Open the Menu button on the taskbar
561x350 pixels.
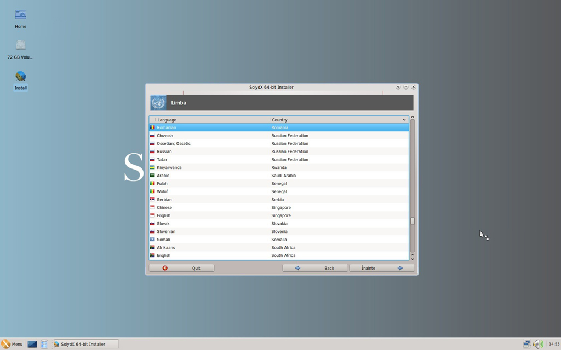tap(12, 344)
